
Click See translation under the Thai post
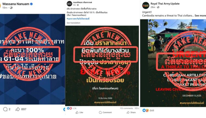pos(73,23)
